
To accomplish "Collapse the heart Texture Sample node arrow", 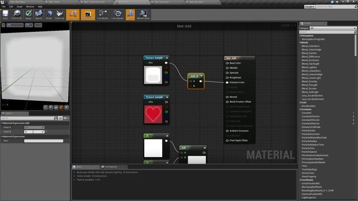I will (x=167, y=97).
